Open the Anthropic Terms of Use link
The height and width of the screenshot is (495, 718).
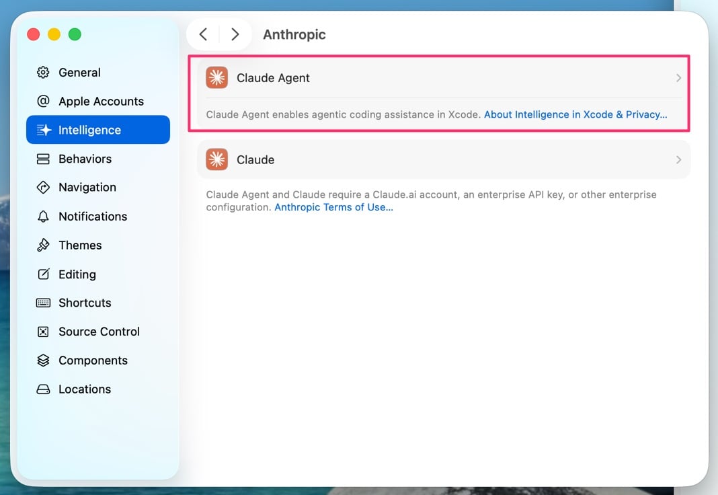[x=333, y=208]
